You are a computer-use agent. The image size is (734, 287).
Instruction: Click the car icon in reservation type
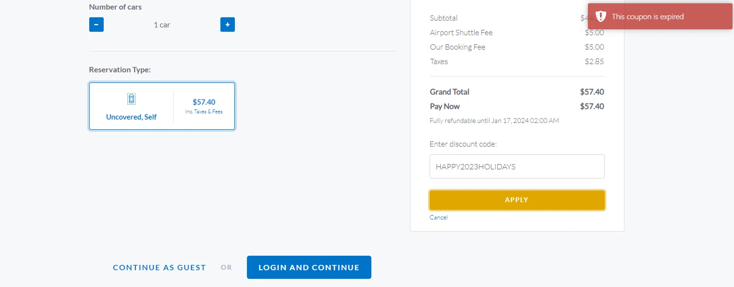pos(131,99)
